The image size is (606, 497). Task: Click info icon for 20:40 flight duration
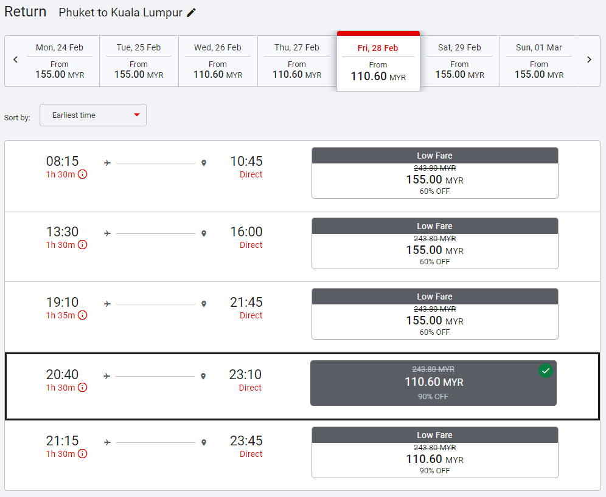click(x=82, y=388)
